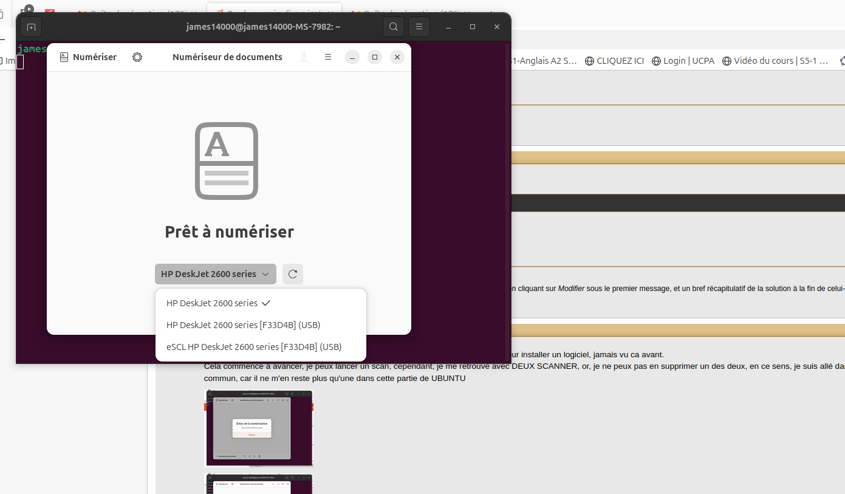Open the terminal hamburger menu

(x=419, y=27)
